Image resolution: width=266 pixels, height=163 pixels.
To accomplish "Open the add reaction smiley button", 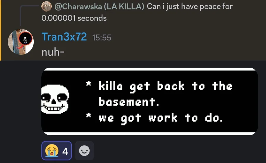I will tap(84, 151).
